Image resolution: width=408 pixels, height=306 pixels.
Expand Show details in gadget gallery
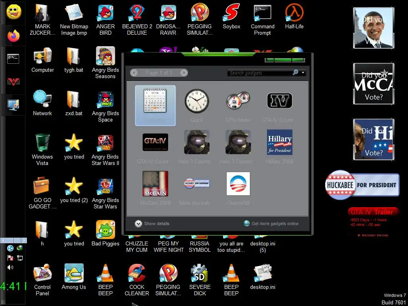click(x=152, y=224)
